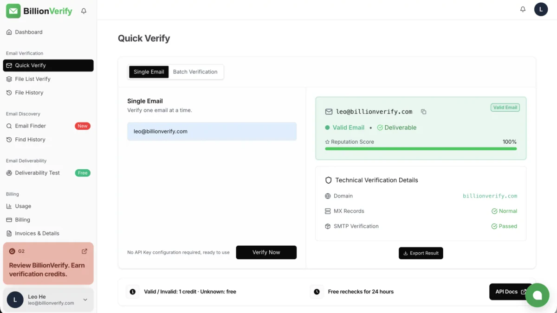557x313 pixels.
Task: Click the red New badge beside Email Finder
Action: coord(83,126)
